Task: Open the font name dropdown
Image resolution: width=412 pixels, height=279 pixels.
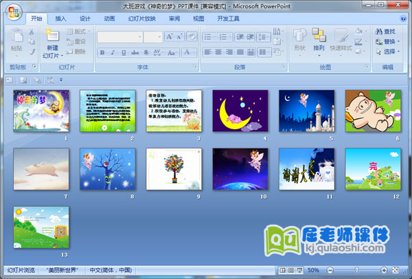Action: (x=139, y=36)
